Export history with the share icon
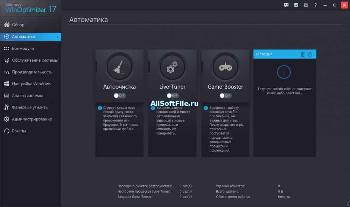 [310, 54]
